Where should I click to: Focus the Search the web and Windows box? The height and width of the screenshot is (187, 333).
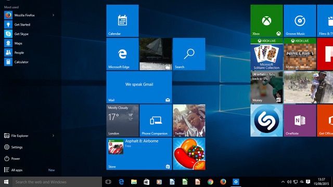point(57,182)
